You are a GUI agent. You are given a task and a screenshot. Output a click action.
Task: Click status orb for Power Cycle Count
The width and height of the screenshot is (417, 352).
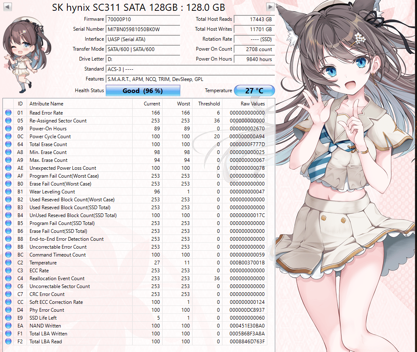point(8,136)
